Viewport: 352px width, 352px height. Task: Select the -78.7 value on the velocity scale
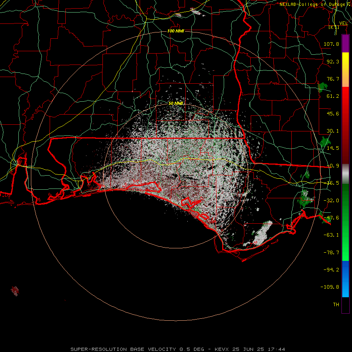tap(331, 253)
